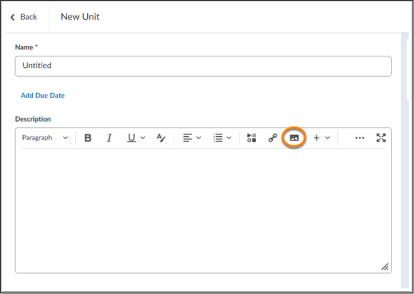The width and height of the screenshot is (414, 294).
Task: Toggle bold formatting
Action: 88,138
